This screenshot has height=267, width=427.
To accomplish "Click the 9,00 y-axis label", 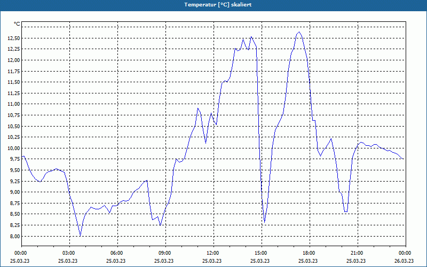I will point(15,192).
